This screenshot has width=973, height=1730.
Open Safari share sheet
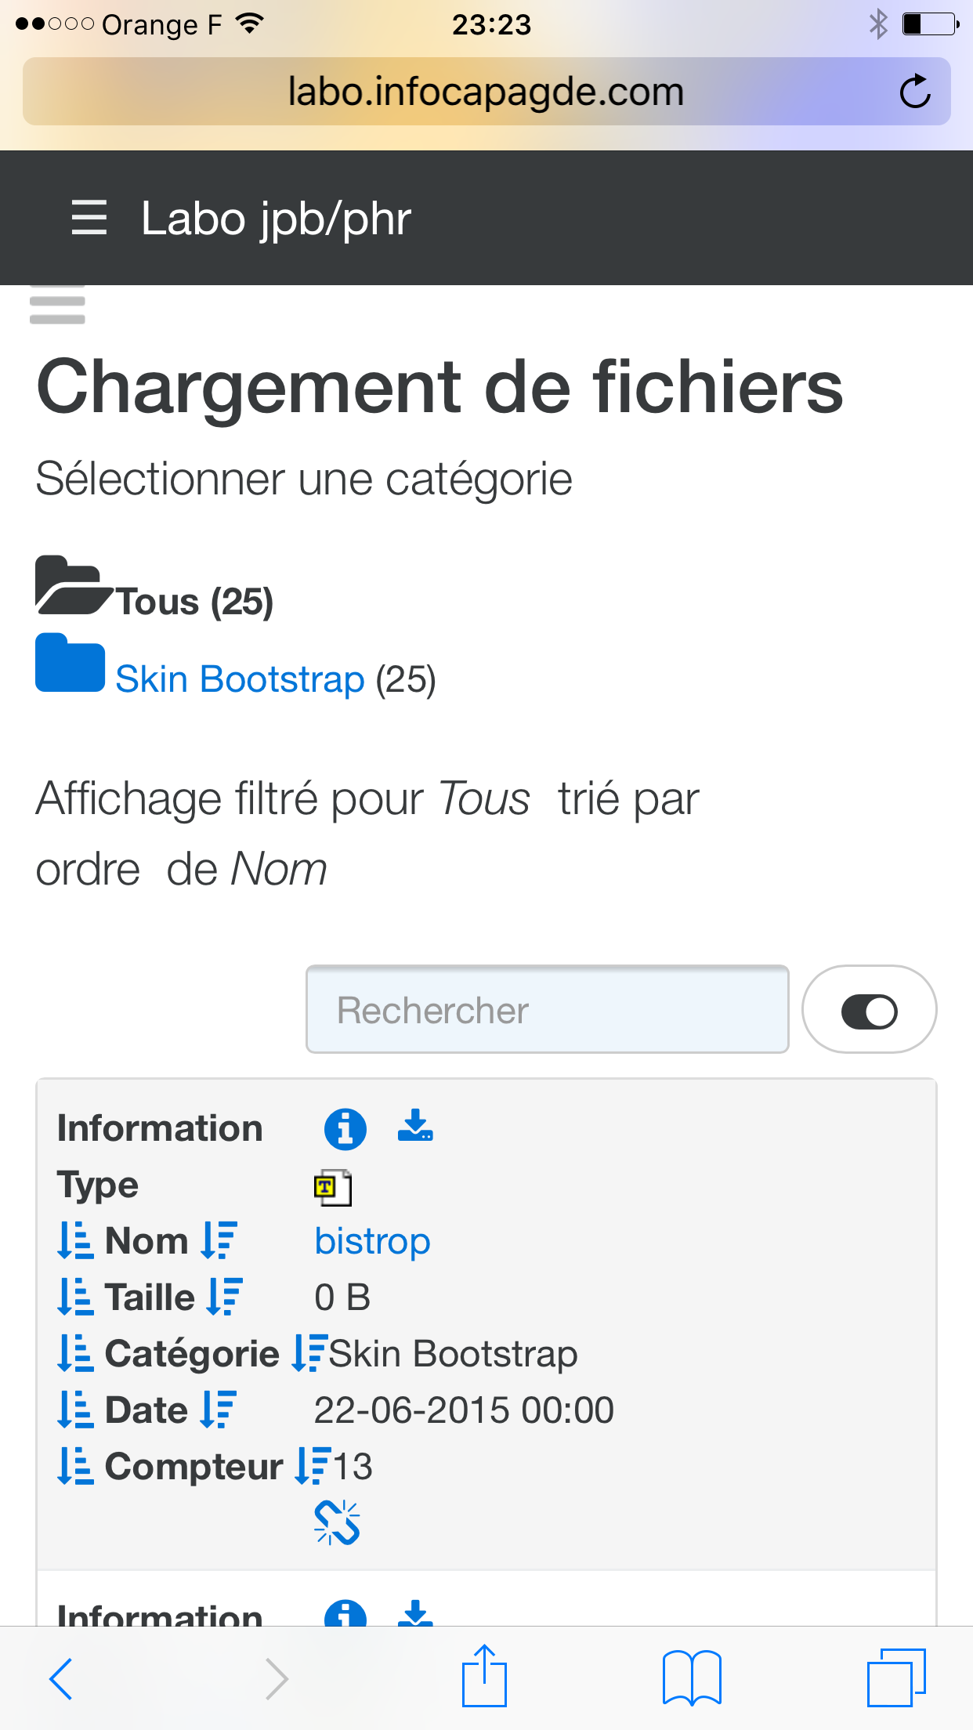(484, 1676)
